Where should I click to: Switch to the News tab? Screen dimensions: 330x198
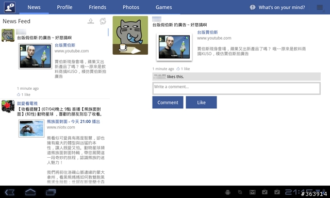[34, 7]
